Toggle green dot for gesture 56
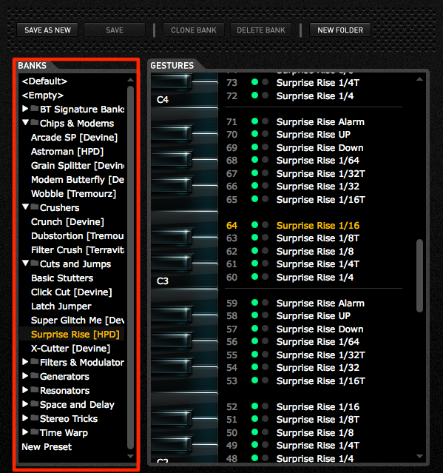Image resolution: width=443 pixels, height=473 pixels. tap(254, 341)
